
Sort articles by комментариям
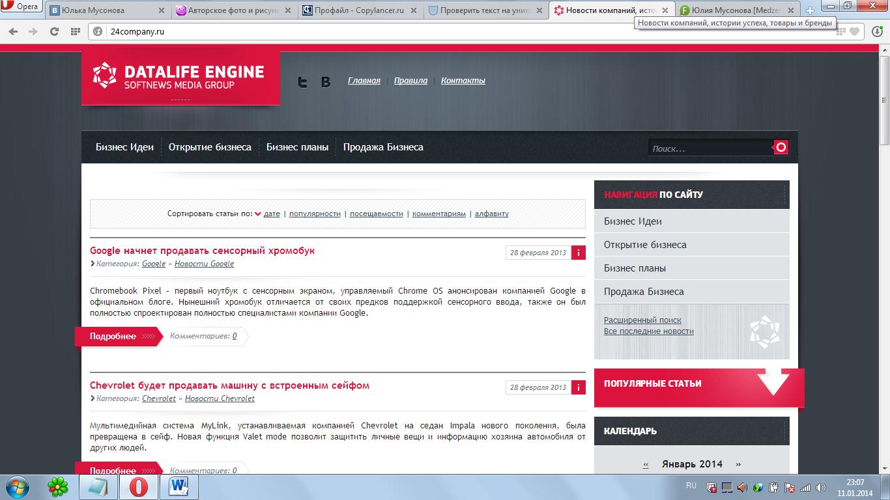pos(439,214)
